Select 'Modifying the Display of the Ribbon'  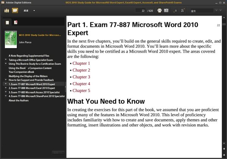tap(29, 76)
